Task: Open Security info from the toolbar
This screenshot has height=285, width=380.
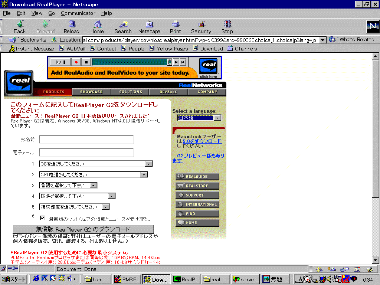Action: pyautogui.click(x=201, y=27)
